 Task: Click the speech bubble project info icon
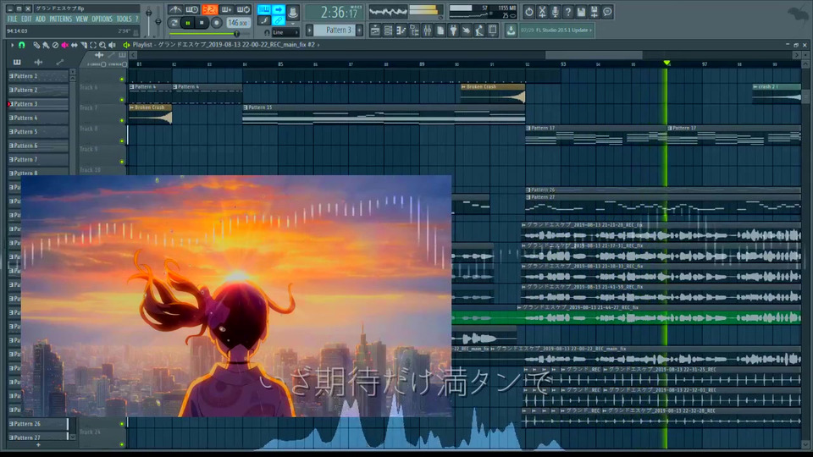coord(607,11)
